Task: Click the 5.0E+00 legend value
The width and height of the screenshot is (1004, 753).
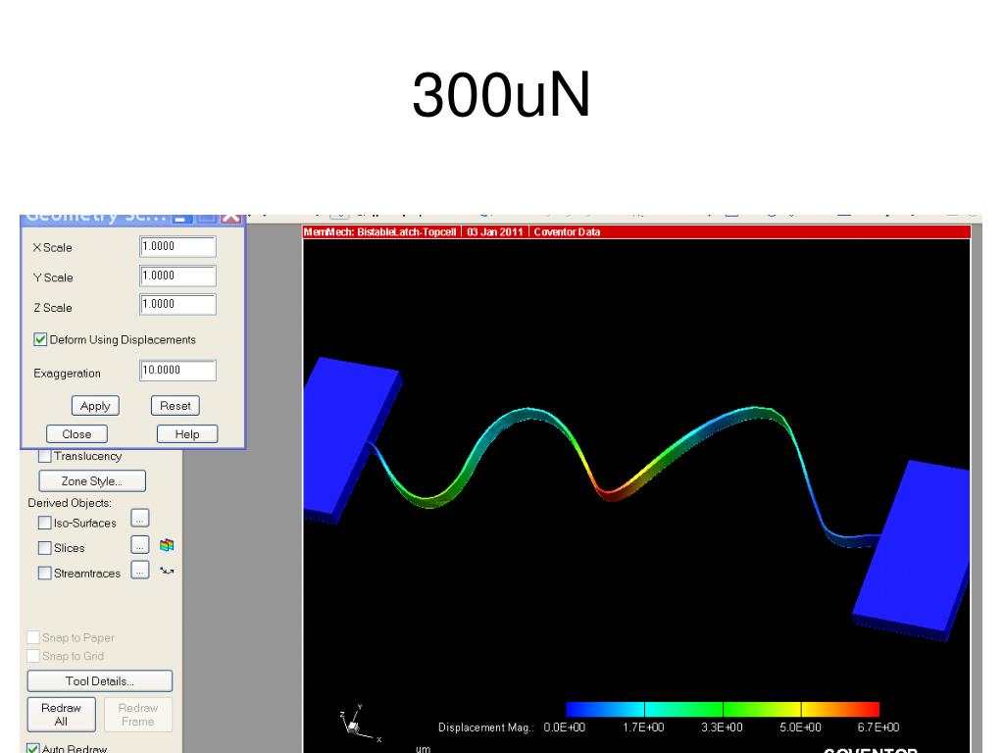Action: point(800,728)
